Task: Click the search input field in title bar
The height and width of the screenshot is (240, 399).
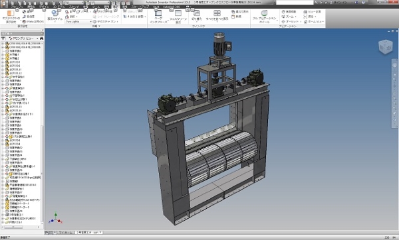Action: (295, 3)
